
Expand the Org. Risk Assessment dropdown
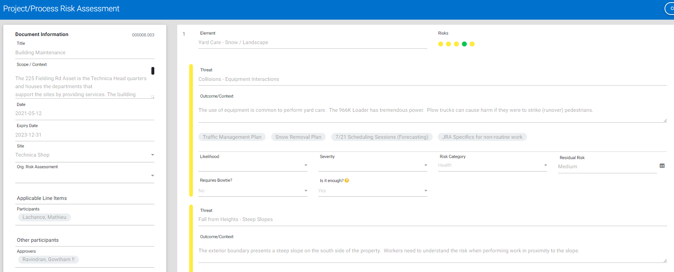coord(85,176)
